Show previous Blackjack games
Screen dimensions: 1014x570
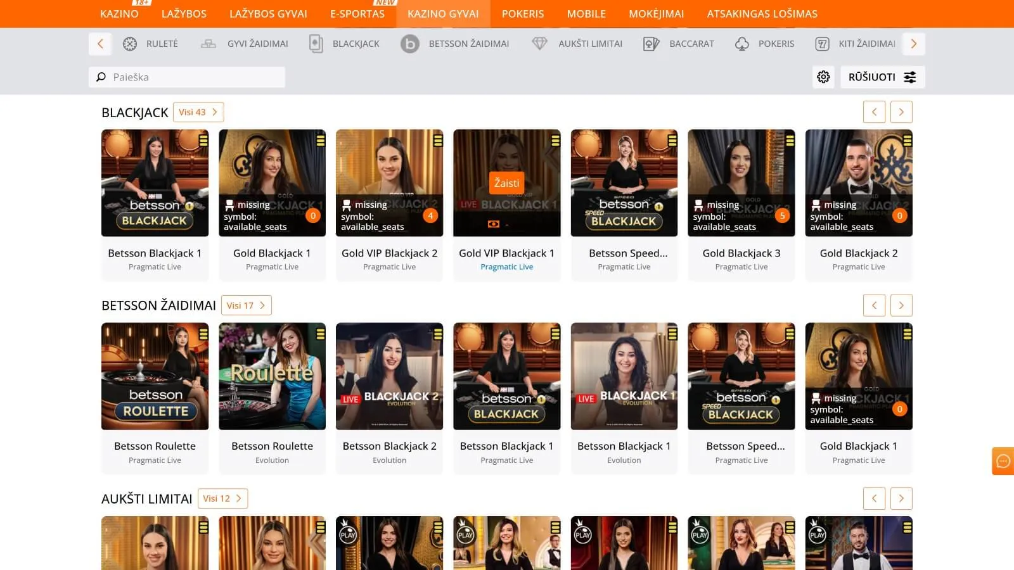[x=874, y=112]
